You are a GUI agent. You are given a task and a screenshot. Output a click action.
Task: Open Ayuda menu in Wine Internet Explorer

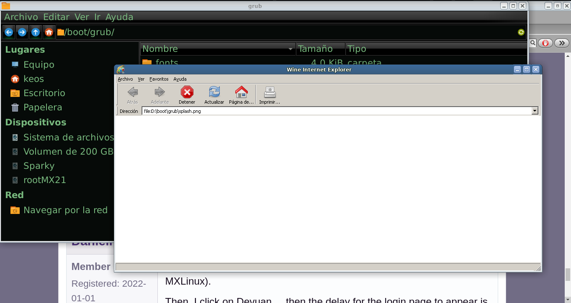pos(180,79)
